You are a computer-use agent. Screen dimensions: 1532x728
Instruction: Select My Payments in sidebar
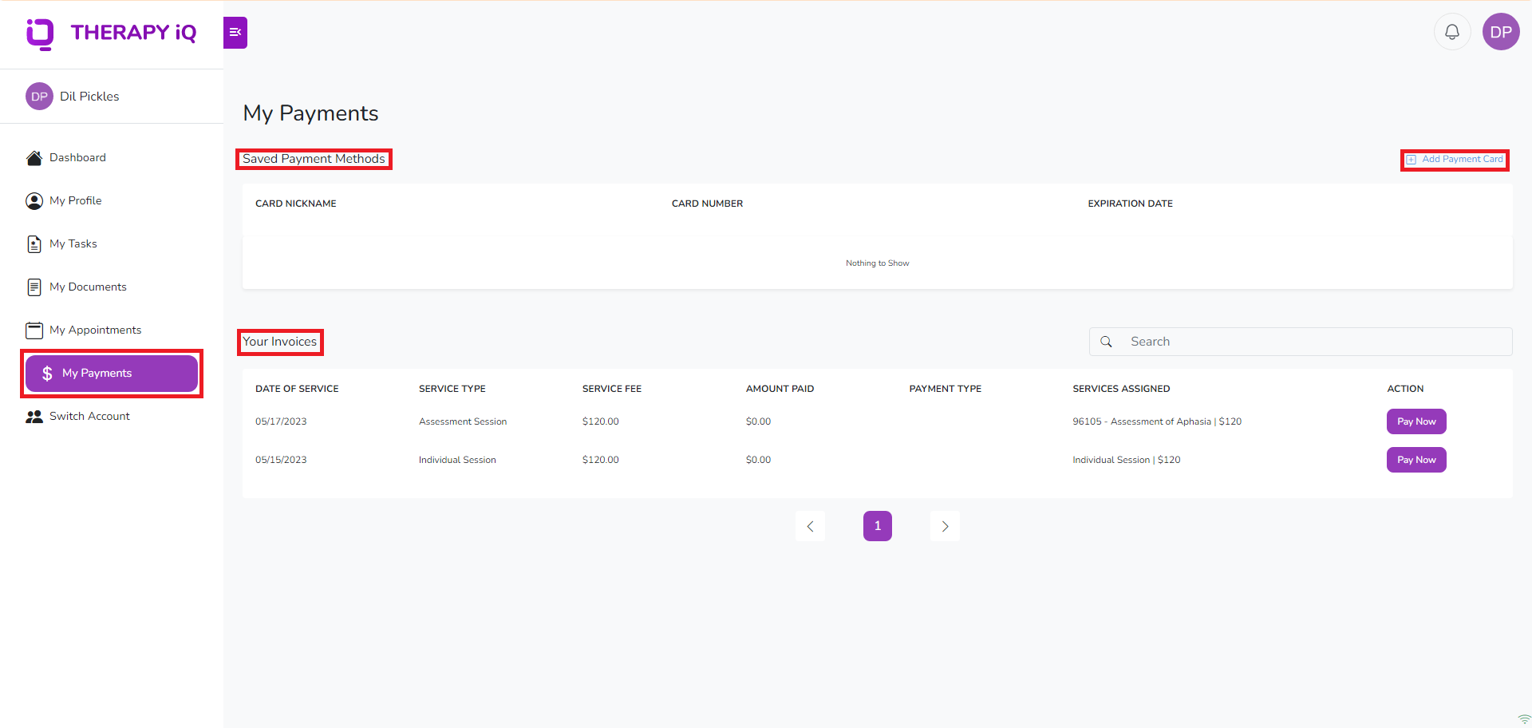(x=112, y=374)
